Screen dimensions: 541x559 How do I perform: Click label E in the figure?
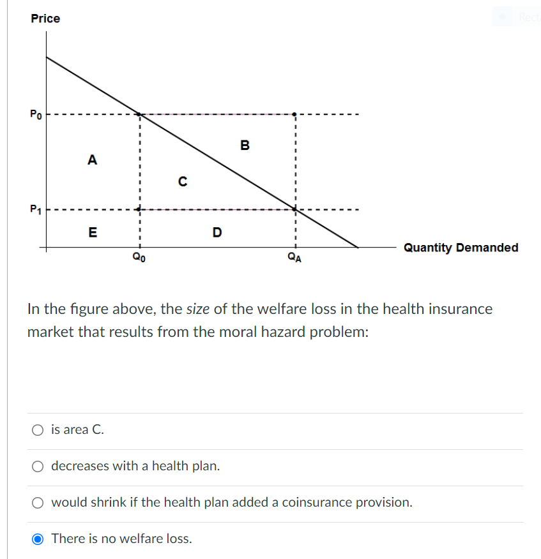[x=93, y=232]
